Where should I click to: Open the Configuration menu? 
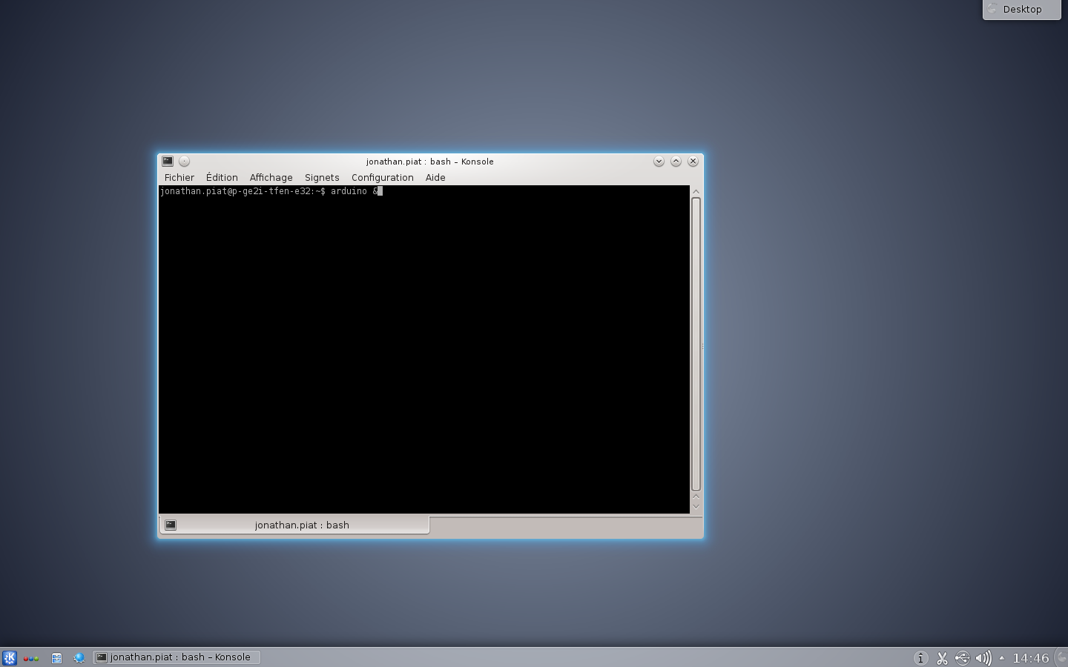(x=382, y=177)
